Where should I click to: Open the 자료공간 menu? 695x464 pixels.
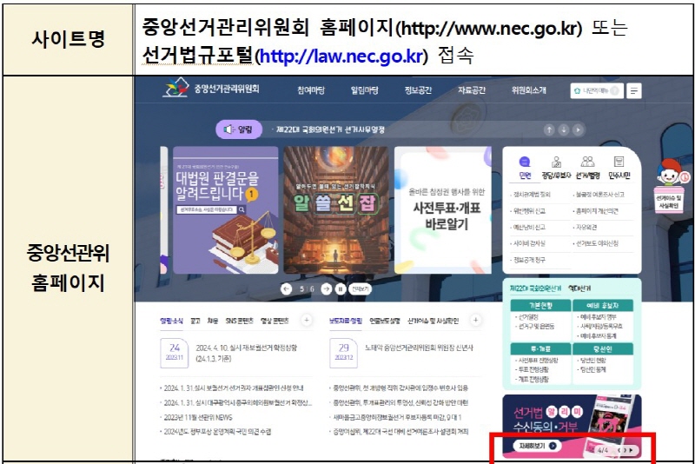click(472, 90)
